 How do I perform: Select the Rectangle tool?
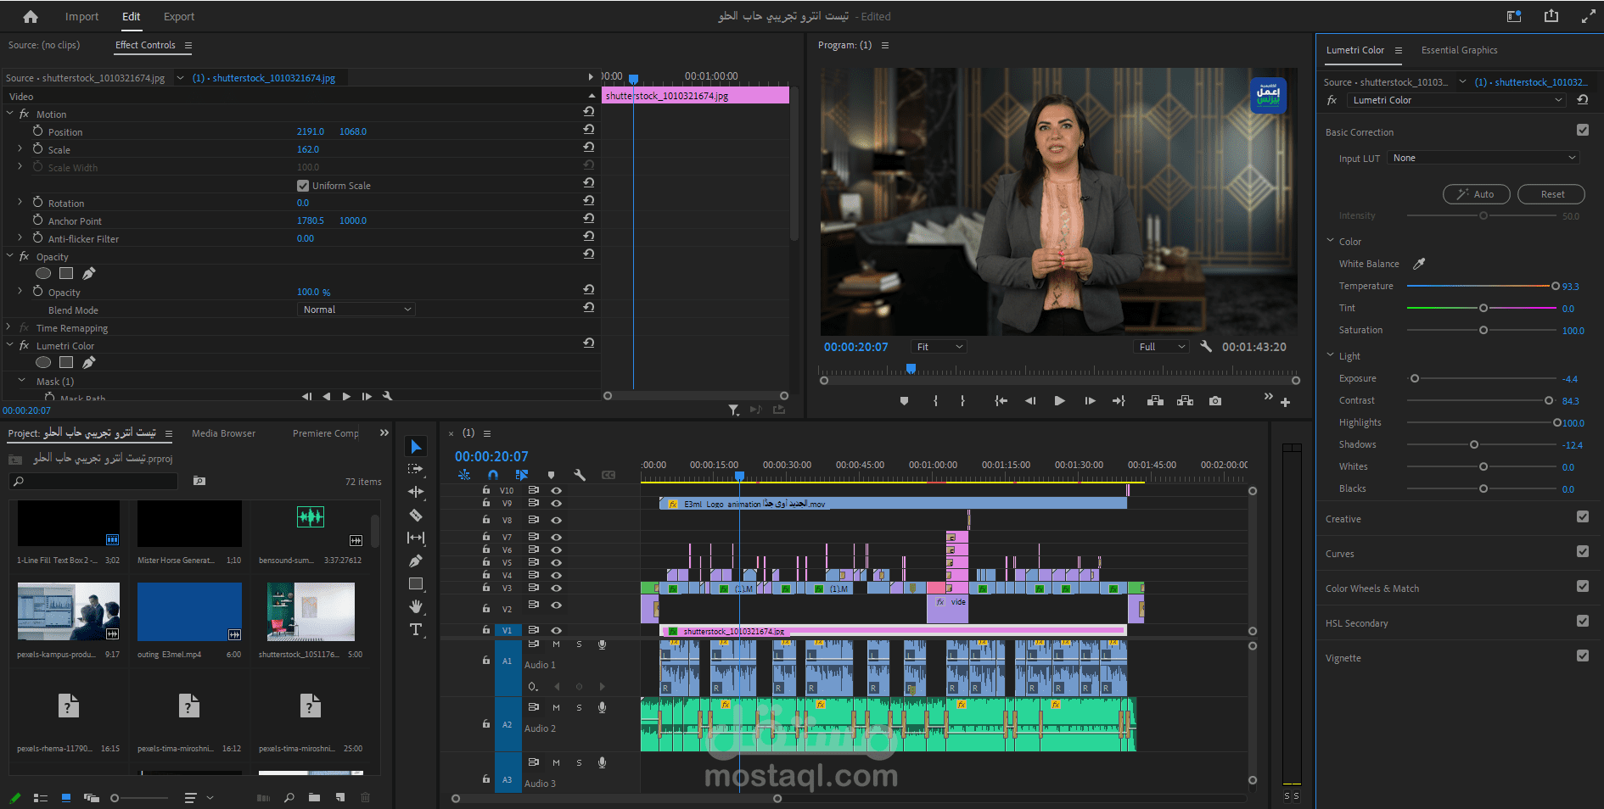point(416,583)
